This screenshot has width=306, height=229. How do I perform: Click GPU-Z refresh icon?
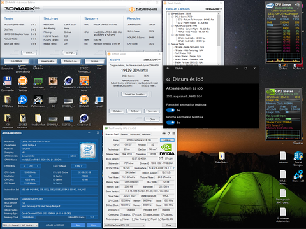tap(169, 134)
